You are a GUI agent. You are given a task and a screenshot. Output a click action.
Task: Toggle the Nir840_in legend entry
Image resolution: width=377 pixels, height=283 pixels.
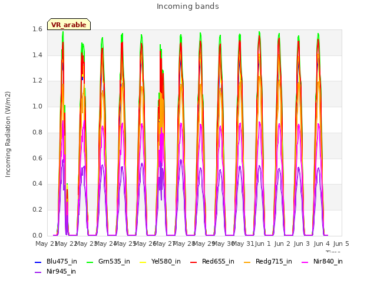[322, 261]
